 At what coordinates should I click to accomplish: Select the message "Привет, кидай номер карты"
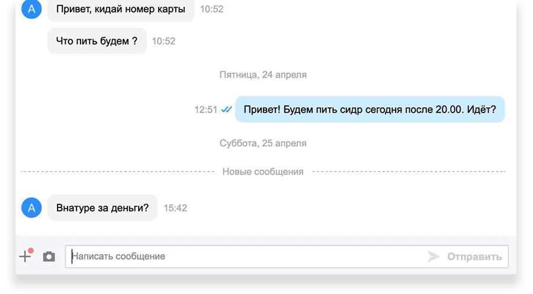coord(121,9)
